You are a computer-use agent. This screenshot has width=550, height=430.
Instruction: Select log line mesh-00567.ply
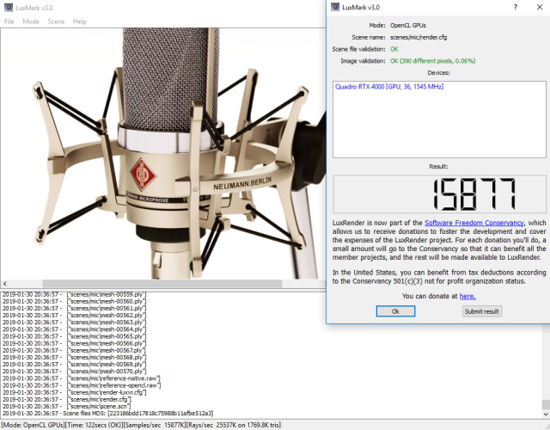pyautogui.click(x=75, y=350)
